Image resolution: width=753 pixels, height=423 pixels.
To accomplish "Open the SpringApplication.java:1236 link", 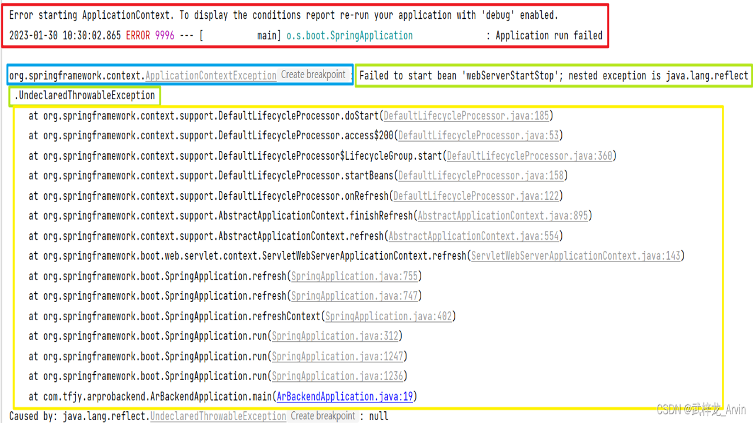I will (337, 376).
